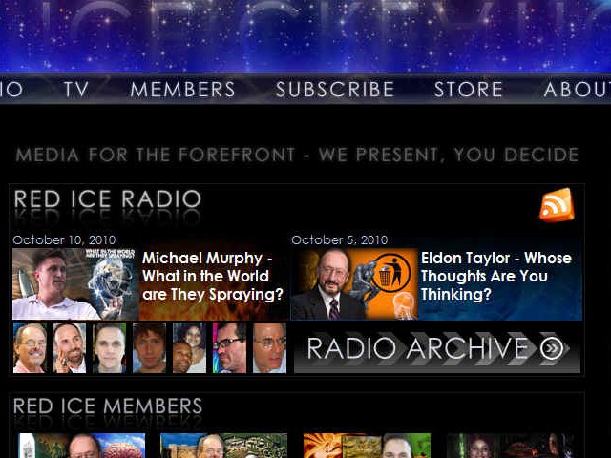The width and height of the screenshot is (611, 458).
Task: Click the Red Ice Radio section heading
Action: tap(107, 199)
